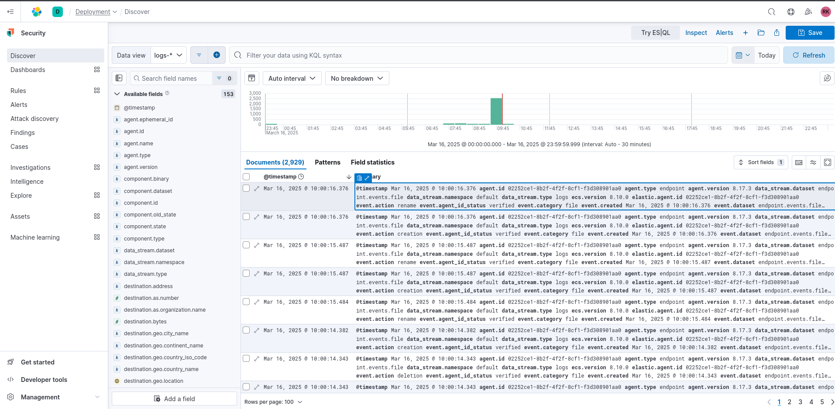
Task: Switch to the Patterns tab
Action: 327,162
